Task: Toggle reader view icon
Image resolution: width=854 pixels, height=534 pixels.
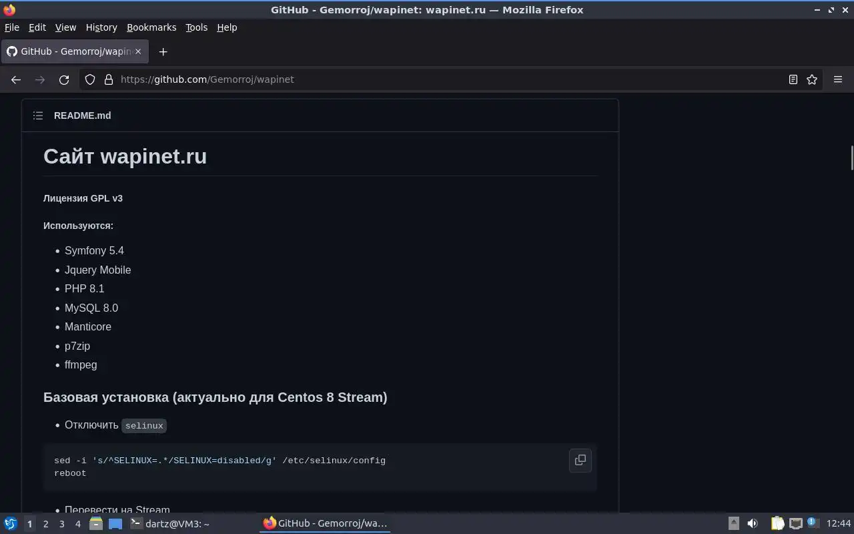Action: (x=793, y=79)
